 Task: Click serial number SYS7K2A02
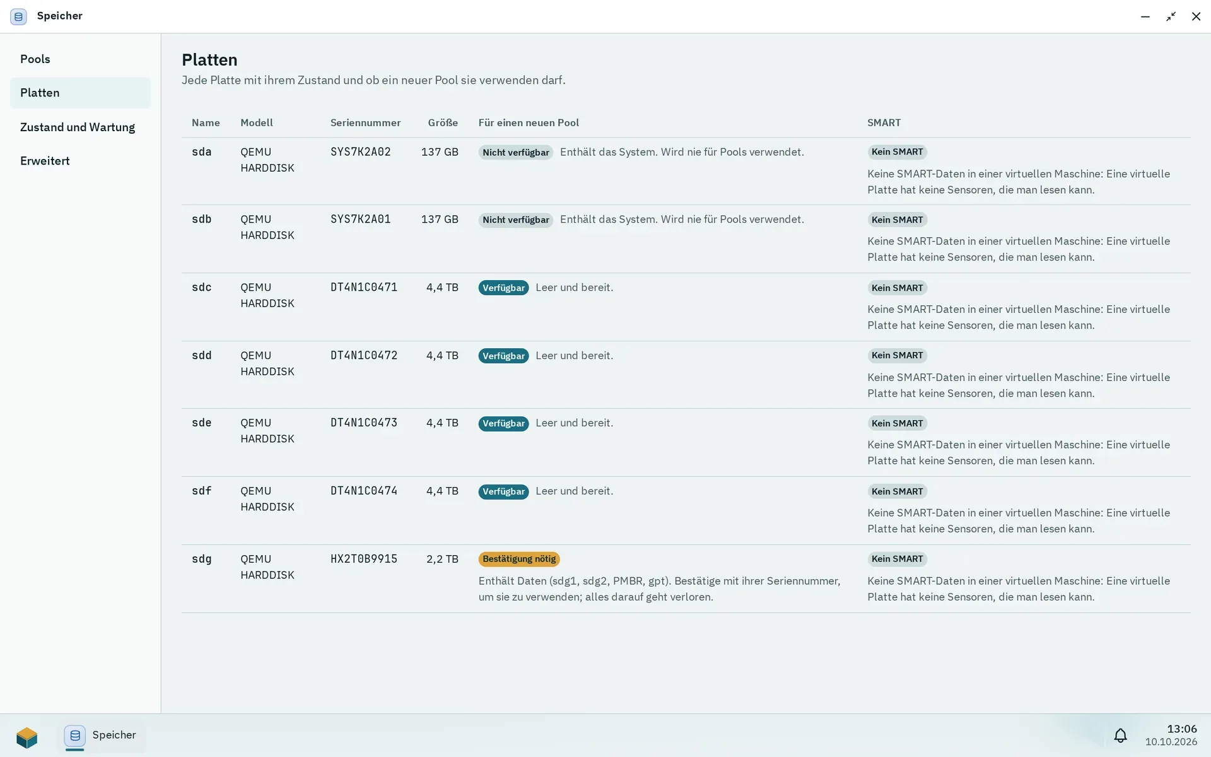[x=361, y=152]
